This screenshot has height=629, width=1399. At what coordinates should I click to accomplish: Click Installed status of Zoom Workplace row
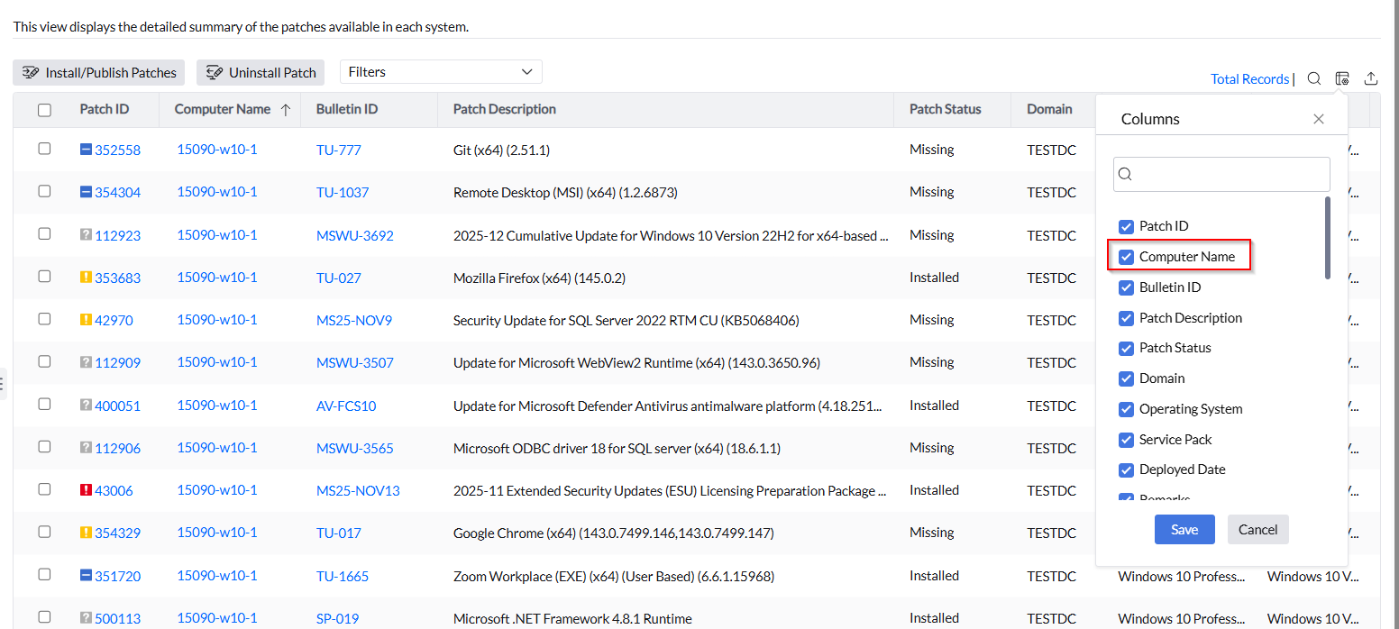pyautogui.click(x=934, y=575)
